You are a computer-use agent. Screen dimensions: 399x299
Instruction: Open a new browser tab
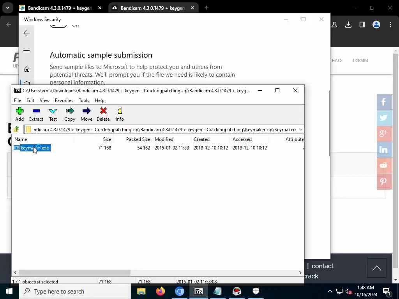pyautogui.click(x=207, y=8)
